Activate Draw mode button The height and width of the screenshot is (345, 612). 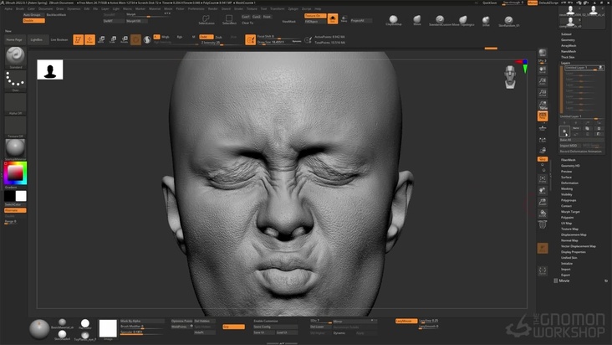89,39
